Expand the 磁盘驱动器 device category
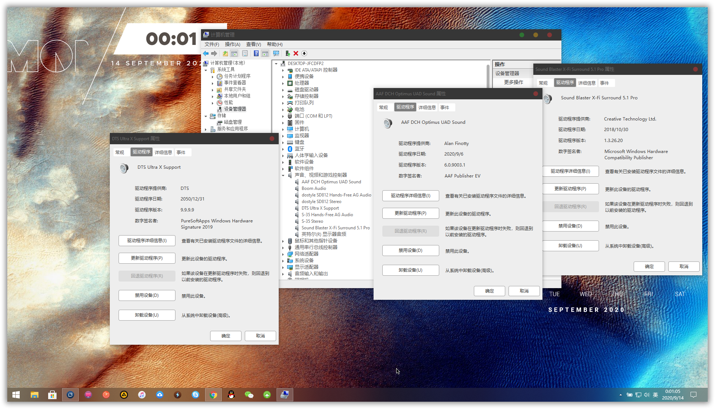The image size is (715, 409). coord(283,90)
